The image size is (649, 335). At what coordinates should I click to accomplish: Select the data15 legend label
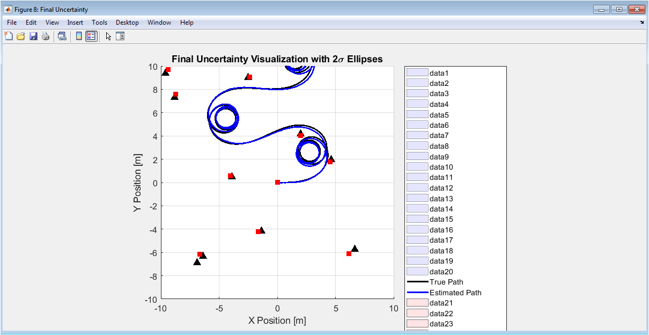[441, 219]
